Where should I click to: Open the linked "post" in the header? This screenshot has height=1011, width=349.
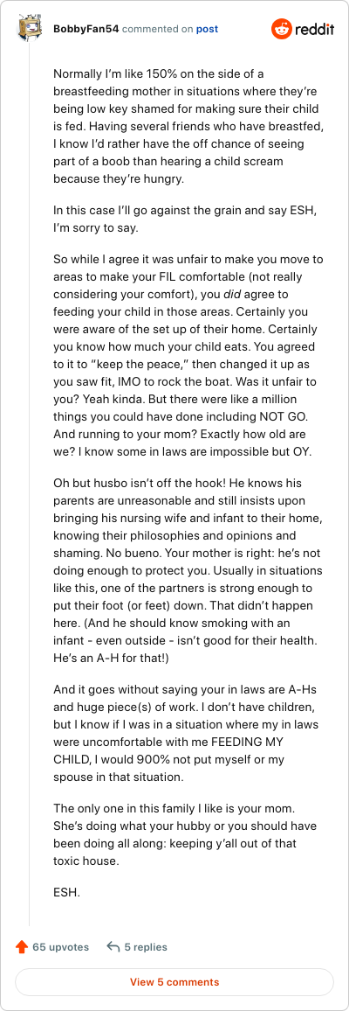tap(207, 29)
